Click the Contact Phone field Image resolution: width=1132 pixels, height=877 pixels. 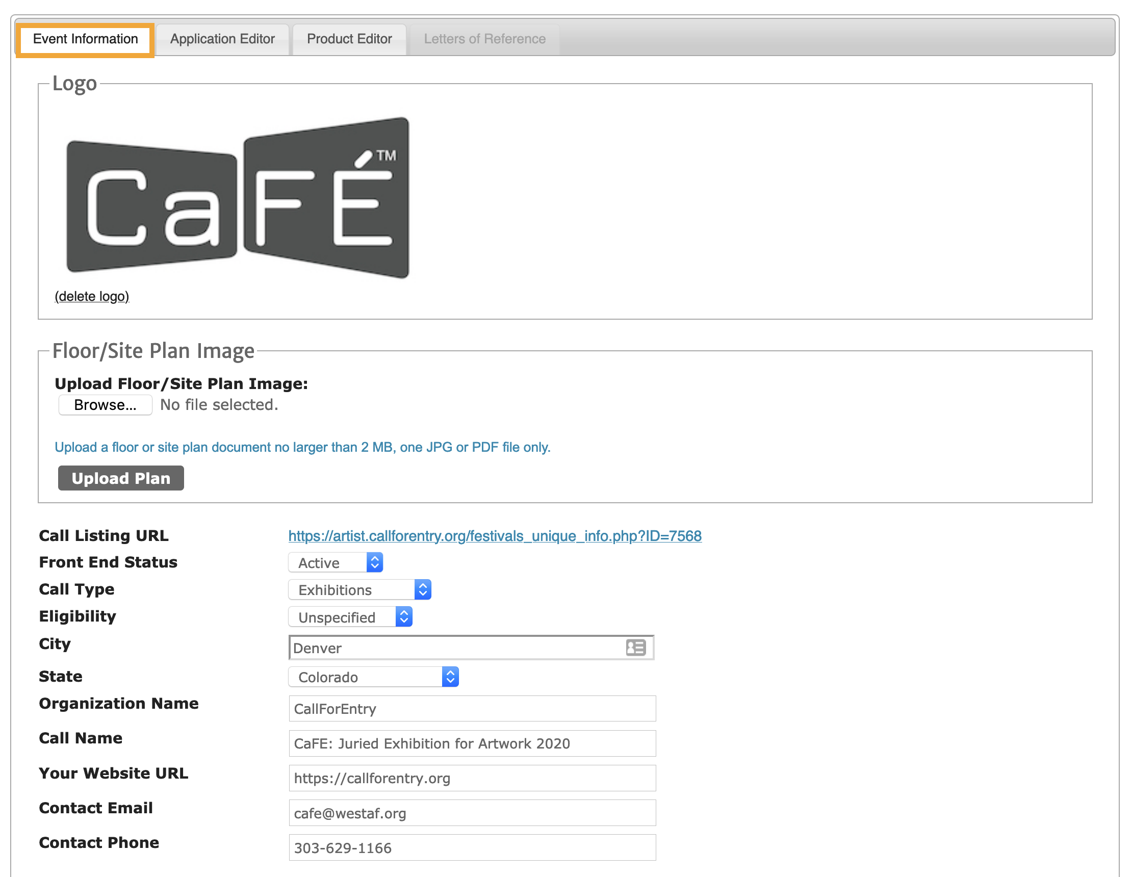coord(472,848)
